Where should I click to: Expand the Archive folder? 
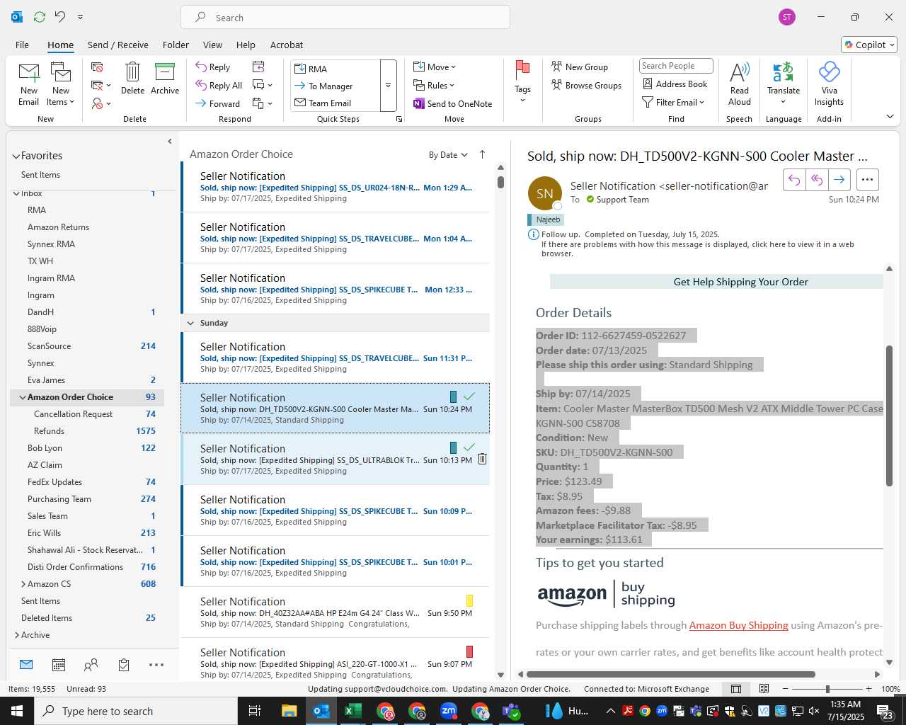16,635
